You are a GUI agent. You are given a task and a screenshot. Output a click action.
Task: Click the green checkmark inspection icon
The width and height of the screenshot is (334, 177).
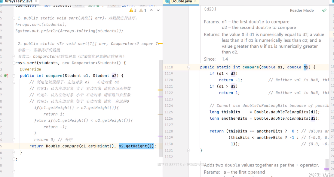[324, 10]
